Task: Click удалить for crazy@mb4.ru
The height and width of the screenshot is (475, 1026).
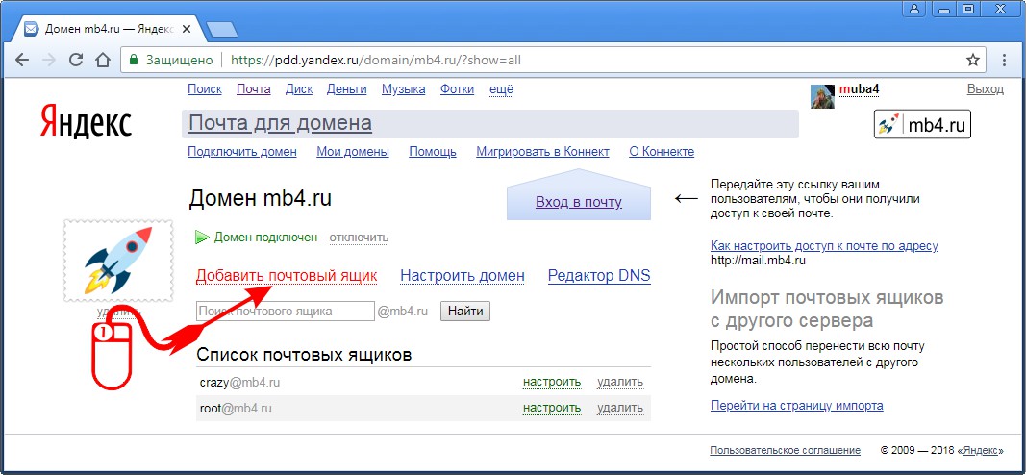Action: point(620,382)
